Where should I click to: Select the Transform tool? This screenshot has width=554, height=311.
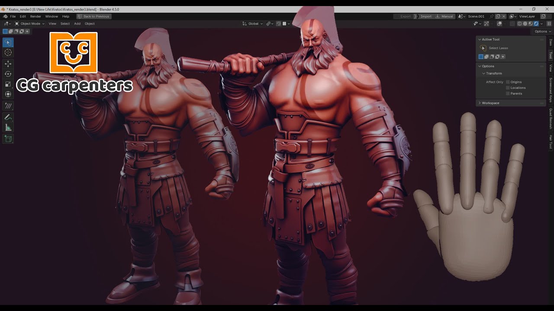point(8,94)
